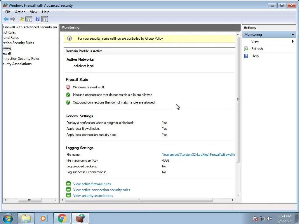This screenshot has height=224, width=299.
Task: Click scroll right arrow of Monitoring pane
Action: point(233,200)
